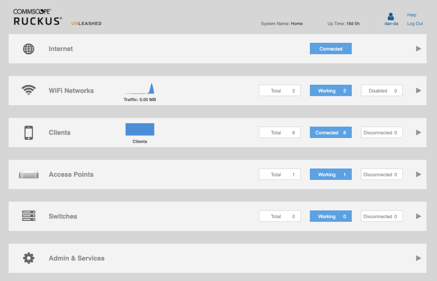
Task: Click the Clients smartphone icon
Action: [x=29, y=133]
